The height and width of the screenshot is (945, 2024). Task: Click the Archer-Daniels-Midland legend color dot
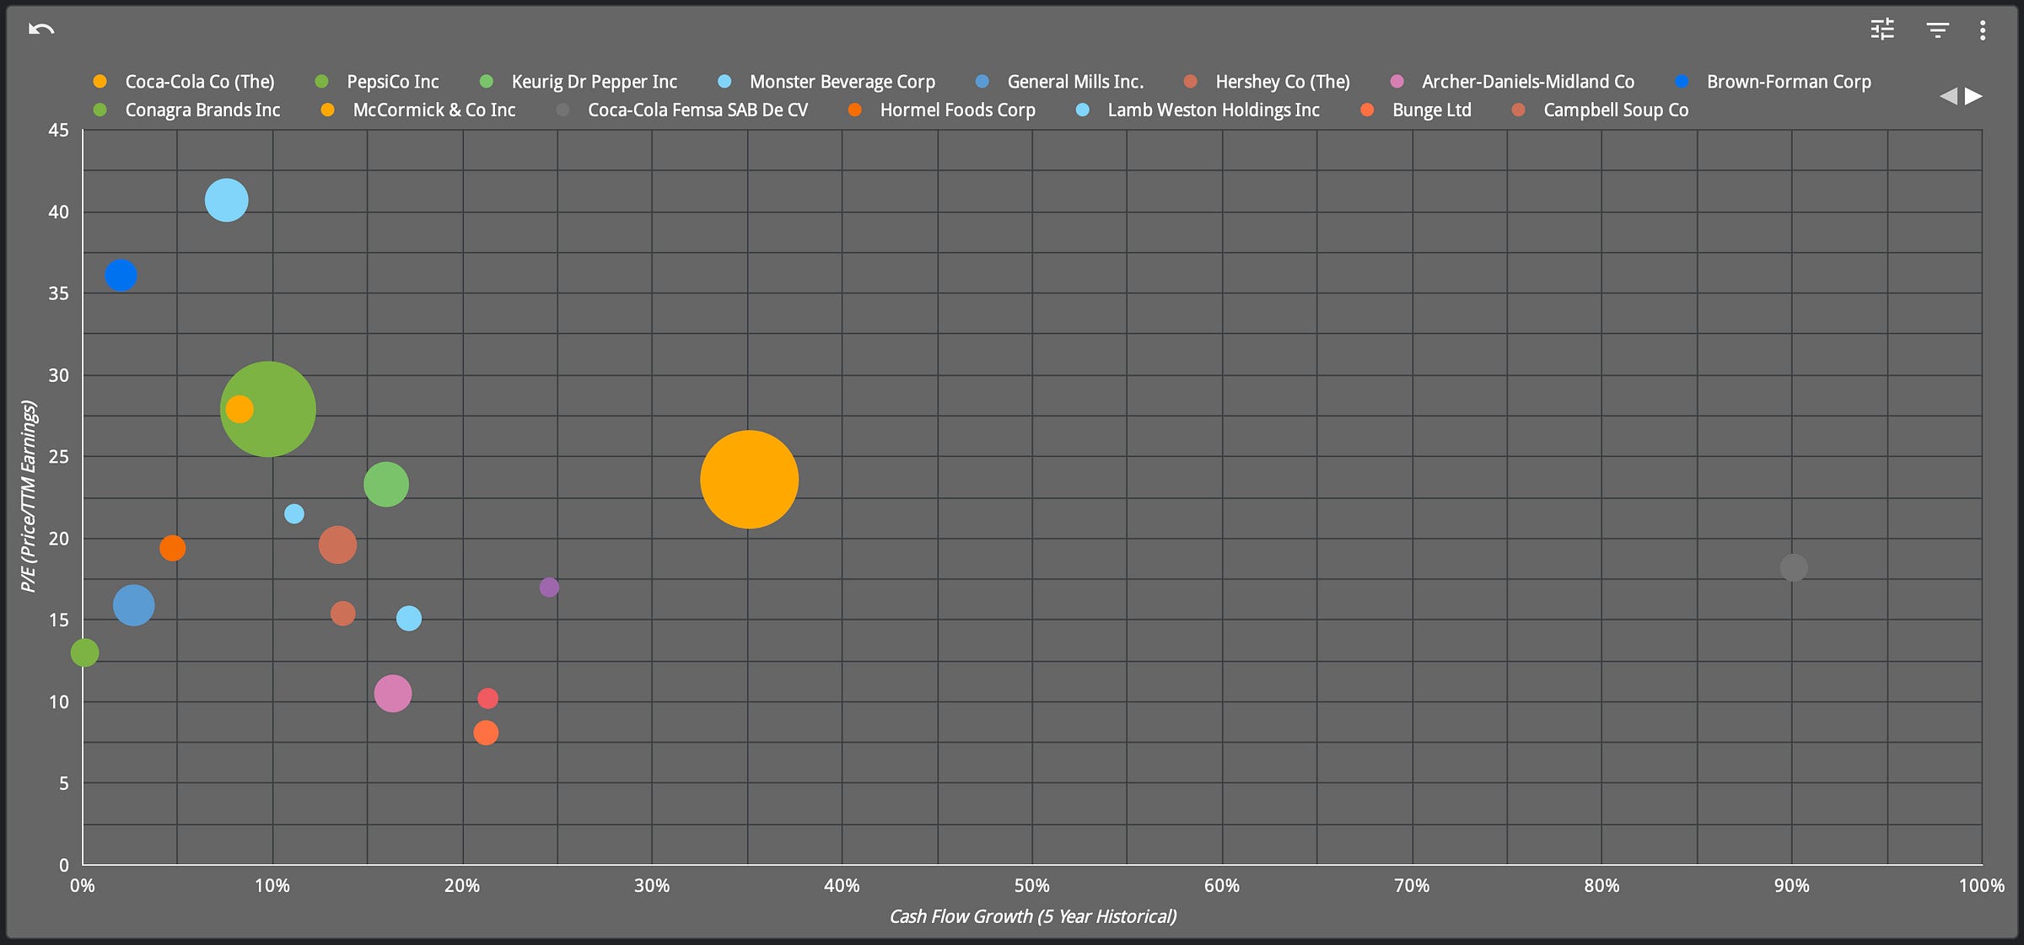pyautogui.click(x=1397, y=82)
